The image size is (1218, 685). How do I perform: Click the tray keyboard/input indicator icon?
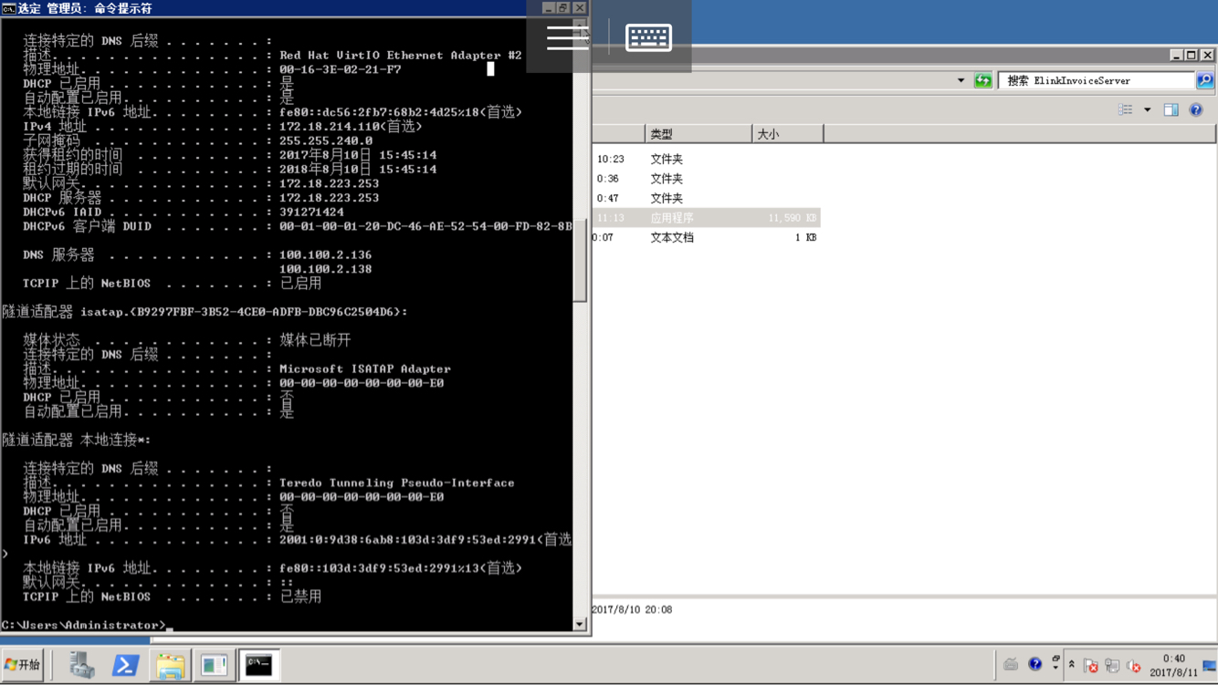1011,665
